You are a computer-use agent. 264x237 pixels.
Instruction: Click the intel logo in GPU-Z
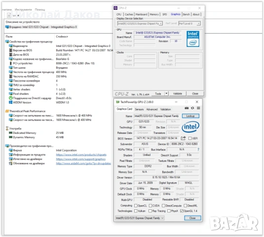(190, 127)
